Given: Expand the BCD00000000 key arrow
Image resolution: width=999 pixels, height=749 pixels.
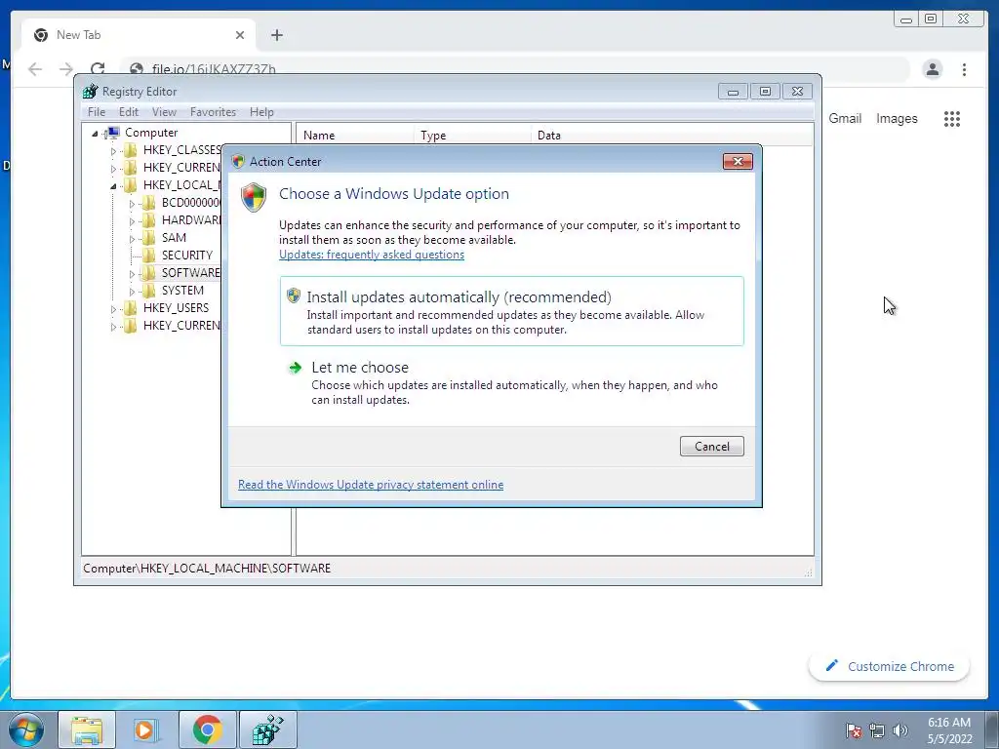Looking at the screenshot, I should (x=132, y=204).
